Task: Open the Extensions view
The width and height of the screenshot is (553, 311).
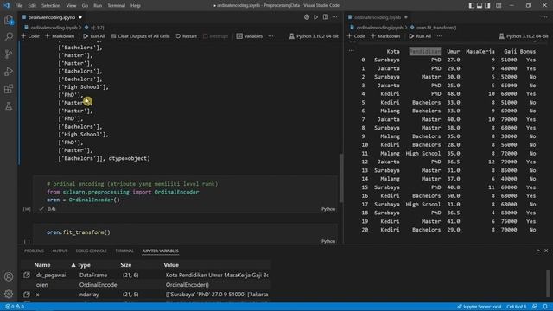Action: (x=9, y=88)
